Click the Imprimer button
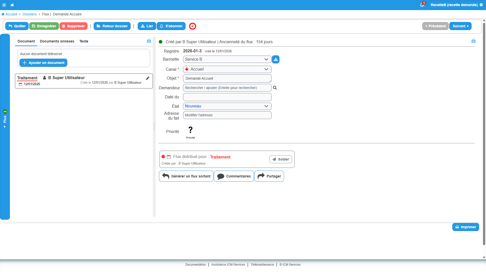Screen dimensions: 486x273 pos(466,227)
